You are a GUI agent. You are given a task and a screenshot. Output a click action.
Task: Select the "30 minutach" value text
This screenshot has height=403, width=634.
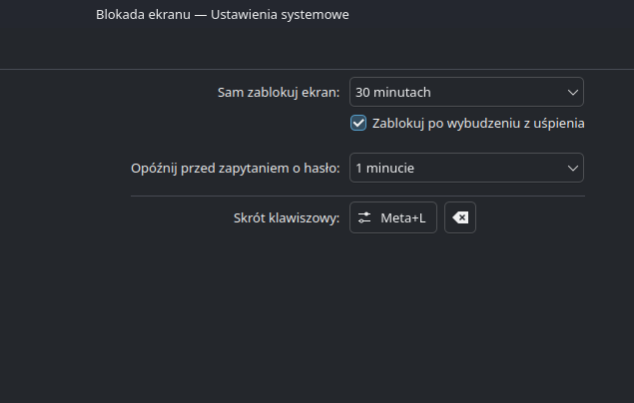[393, 93]
